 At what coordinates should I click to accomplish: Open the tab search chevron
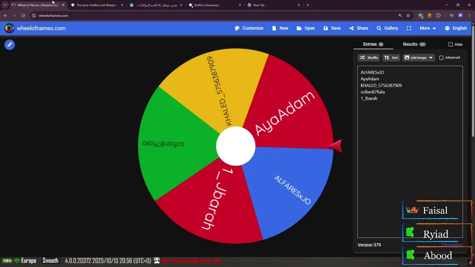(x=5, y=5)
